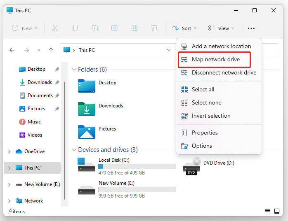Click the Downloads folder icon in Folders

pyautogui.click(x=87, y=109)
